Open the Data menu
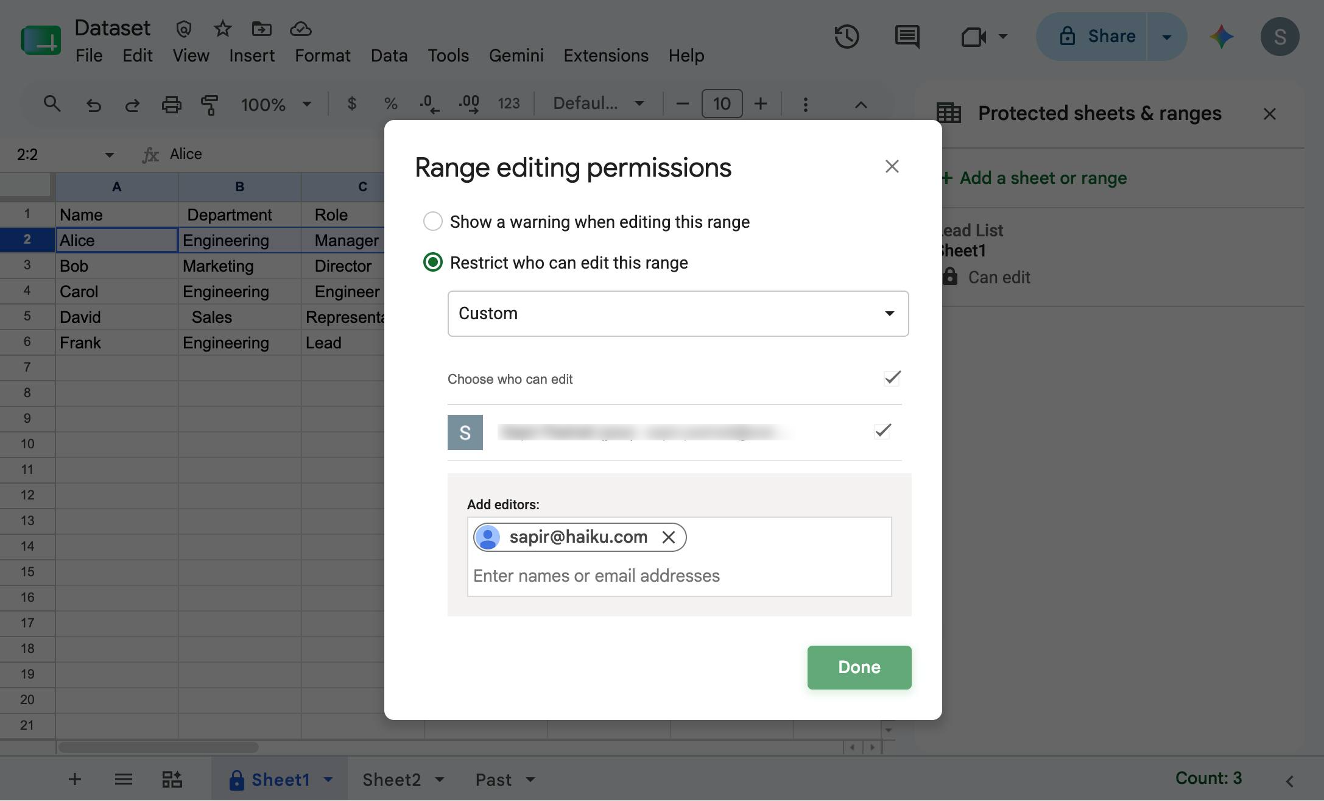 [x=389, y=56]
